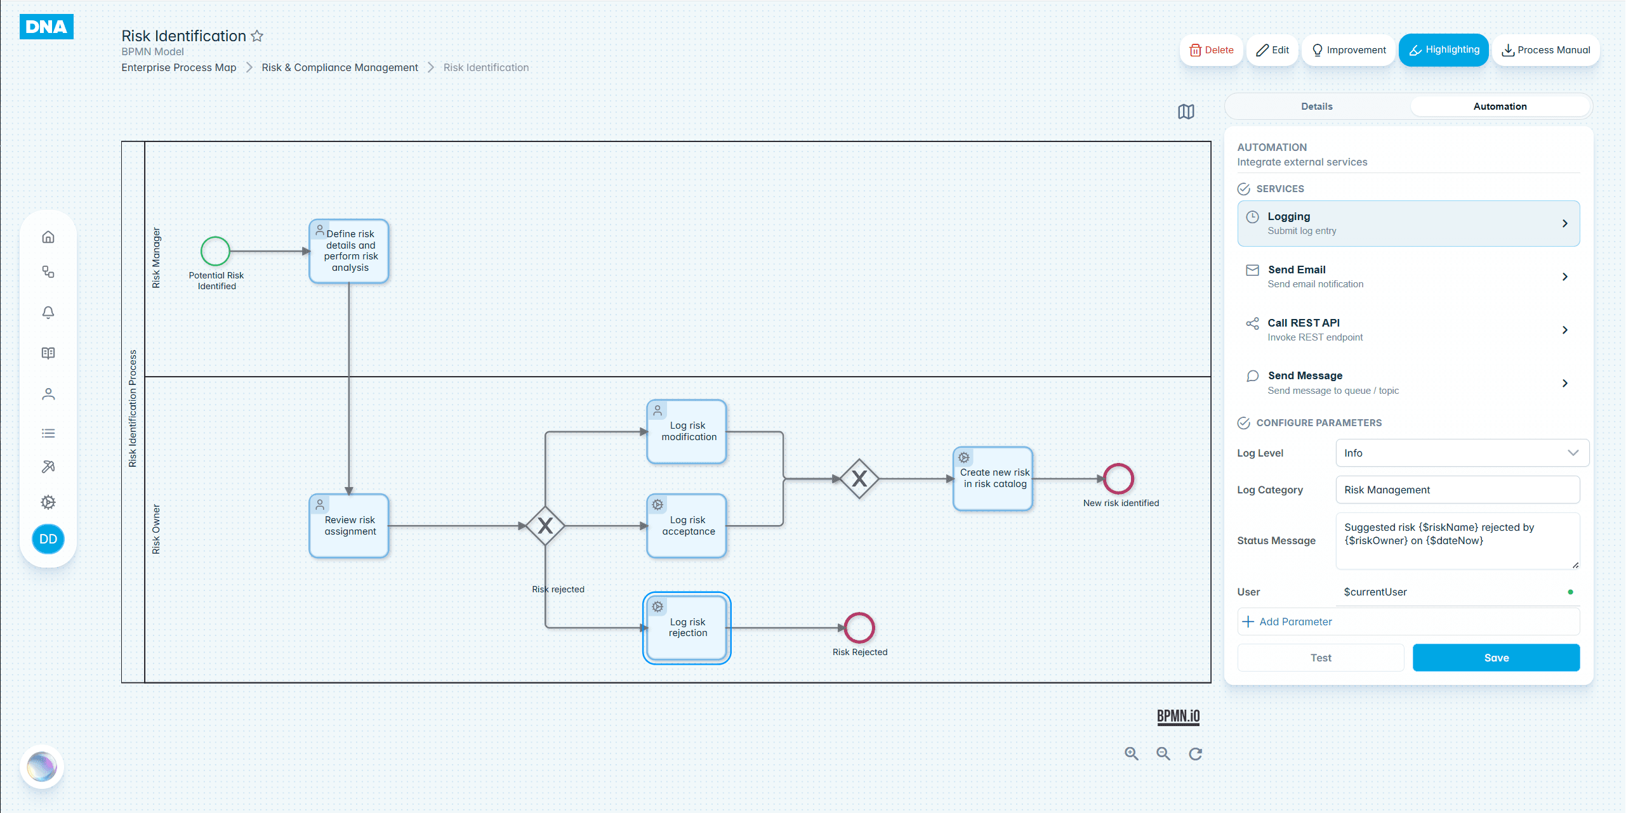The width and height of the screenshot is (1626, 813).
Task: Open Risk & Compliance Management breadcrumb
Action: (x=340, y=68)
